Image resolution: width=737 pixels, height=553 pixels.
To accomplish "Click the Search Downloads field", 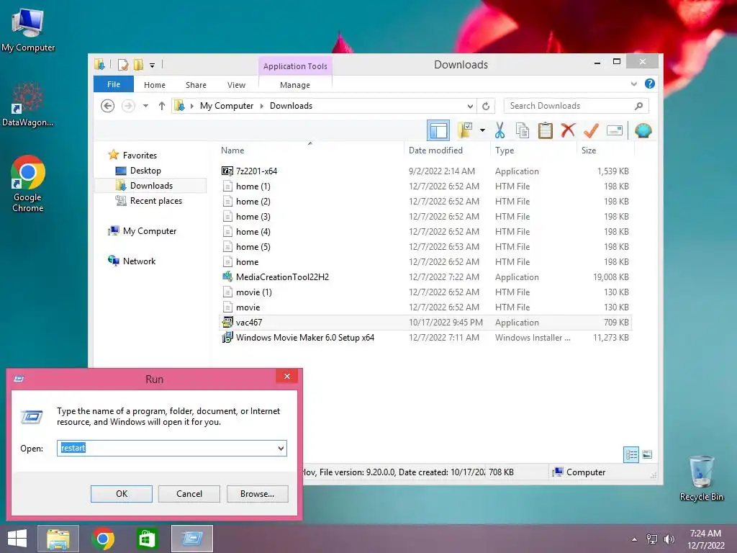I will [x=577, y=106].
